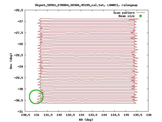Click the 'RA (deg)' axis label

pyautogui.click(x=86, y=120)
